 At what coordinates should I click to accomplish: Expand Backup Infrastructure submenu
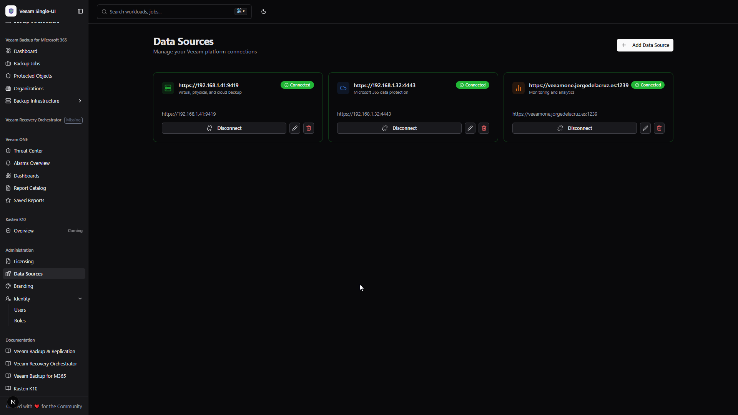[x=80, y=101]
